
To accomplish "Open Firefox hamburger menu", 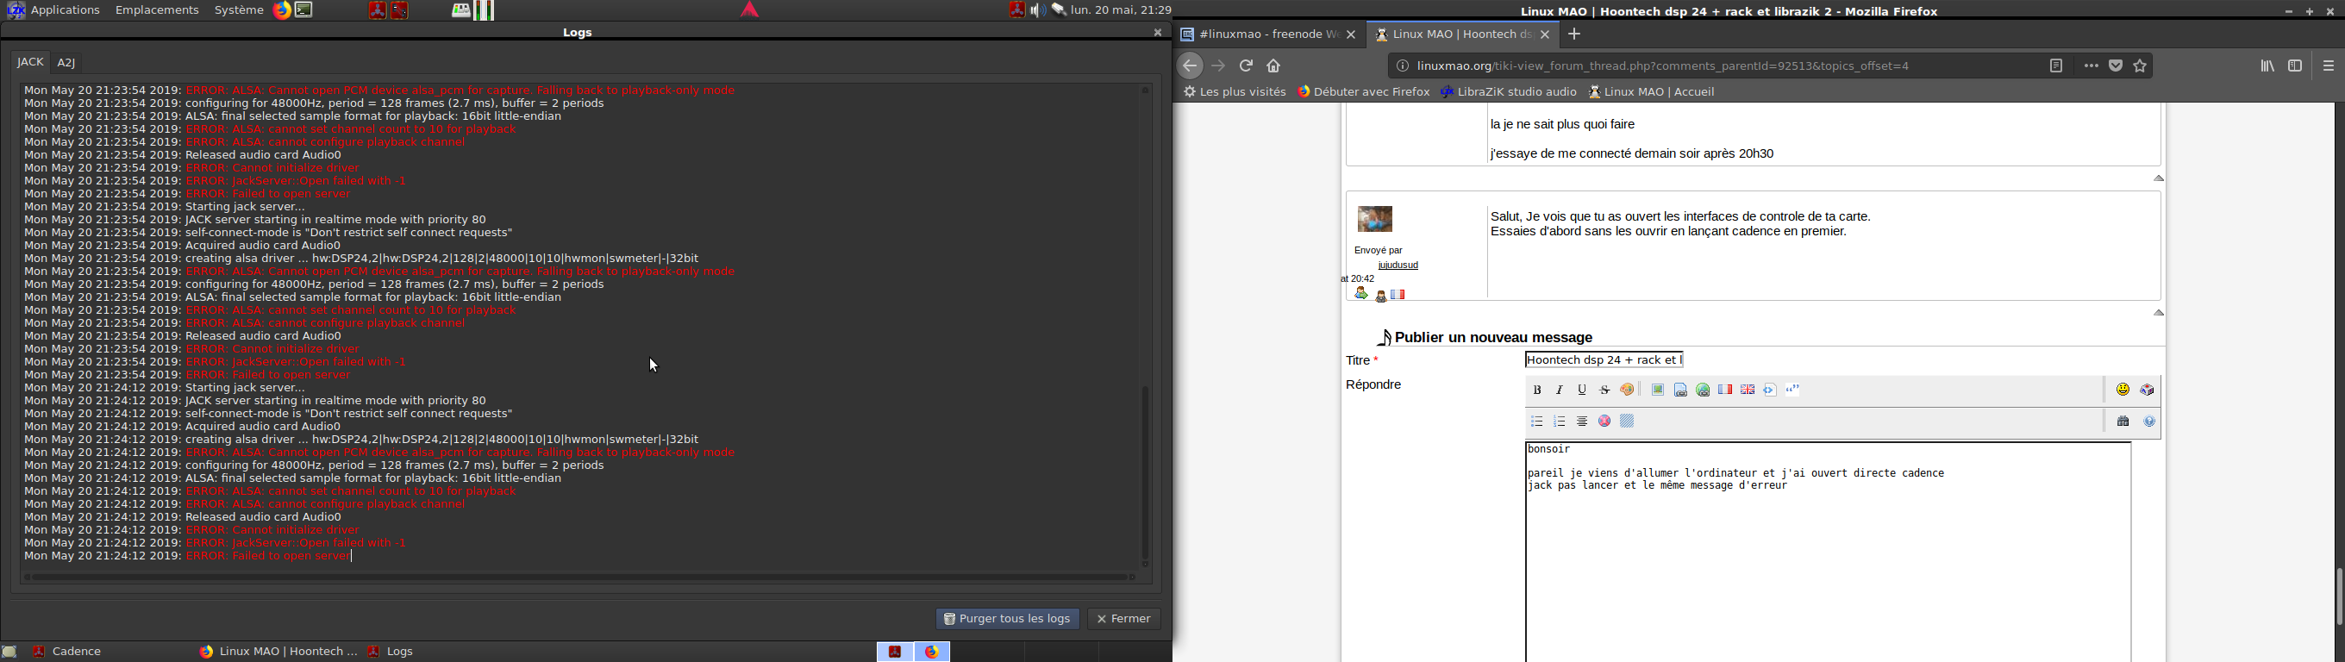I will coord(2329,66).
